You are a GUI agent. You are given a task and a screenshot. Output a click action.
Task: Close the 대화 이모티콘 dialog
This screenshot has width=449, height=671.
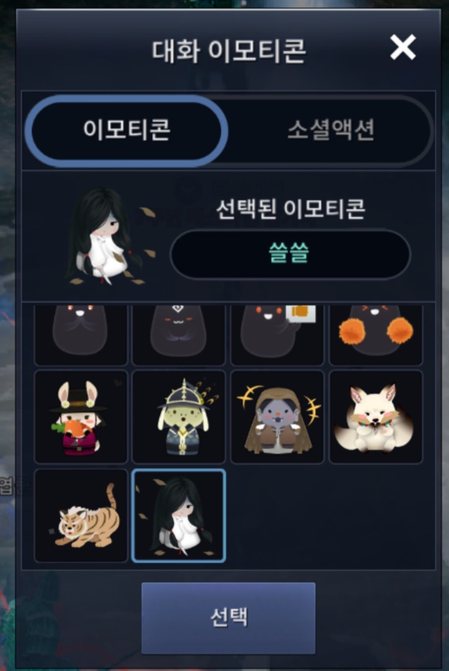click(x=402, y=47)
